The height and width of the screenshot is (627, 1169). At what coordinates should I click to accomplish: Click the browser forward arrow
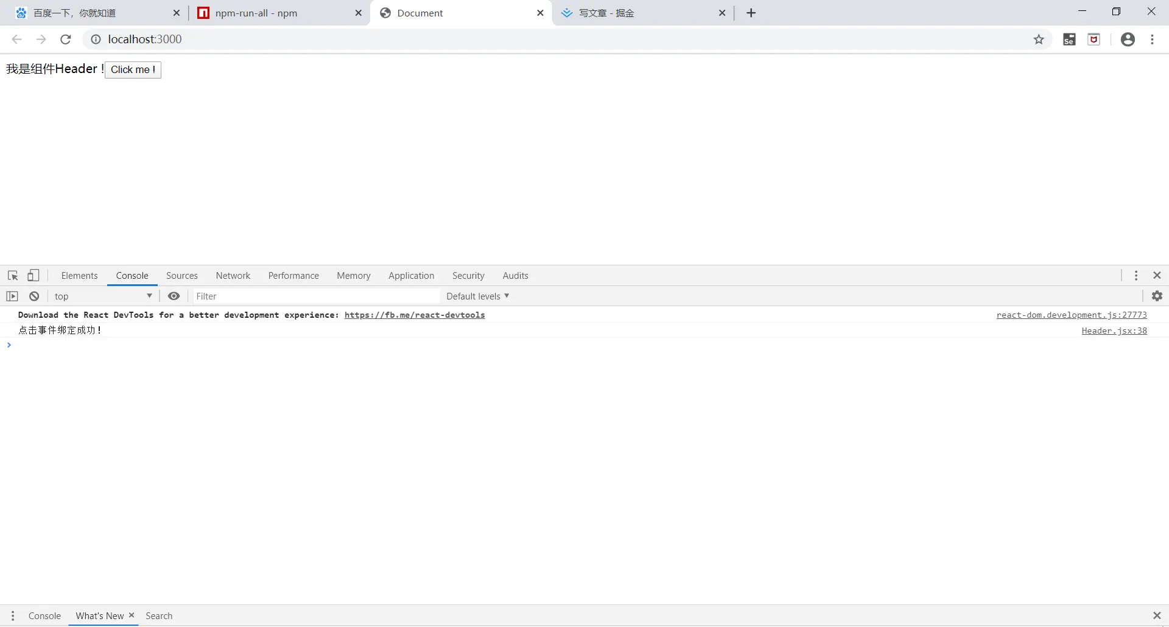click(41, 40)
